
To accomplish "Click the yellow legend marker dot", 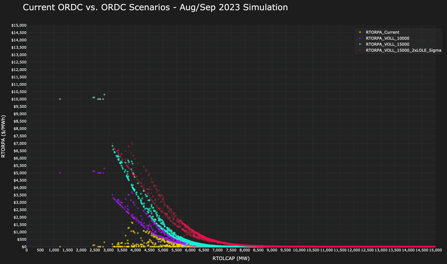I will point(360,32).
